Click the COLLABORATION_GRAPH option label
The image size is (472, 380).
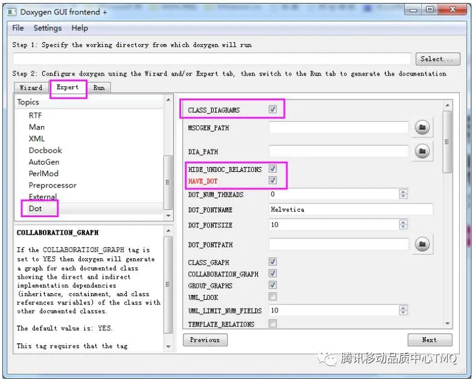coord(223,274)
